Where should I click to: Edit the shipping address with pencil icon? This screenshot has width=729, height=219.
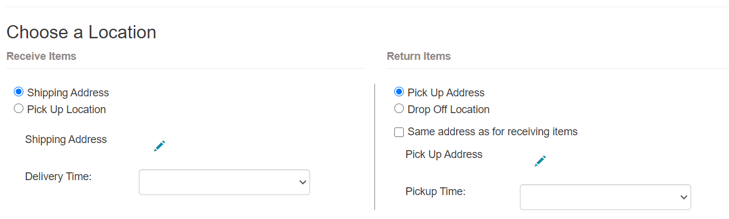click(159, 146)
